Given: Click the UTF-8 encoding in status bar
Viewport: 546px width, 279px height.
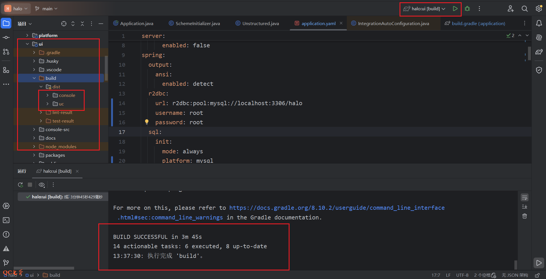Looking at the screenshot, I should [462, 275].
